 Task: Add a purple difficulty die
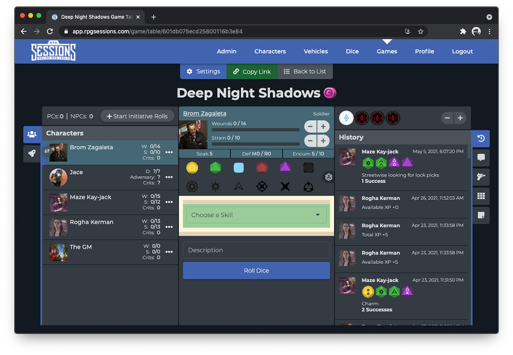coord(285,167)
